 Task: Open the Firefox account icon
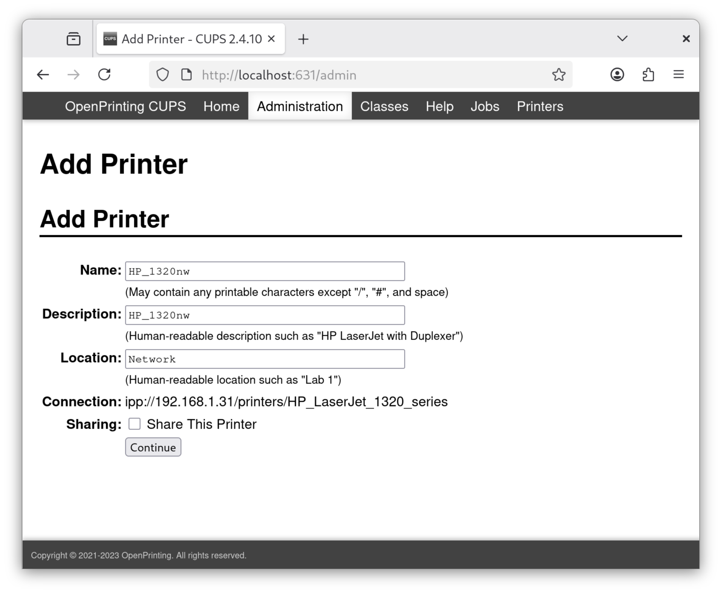click(x=617, y=75)
